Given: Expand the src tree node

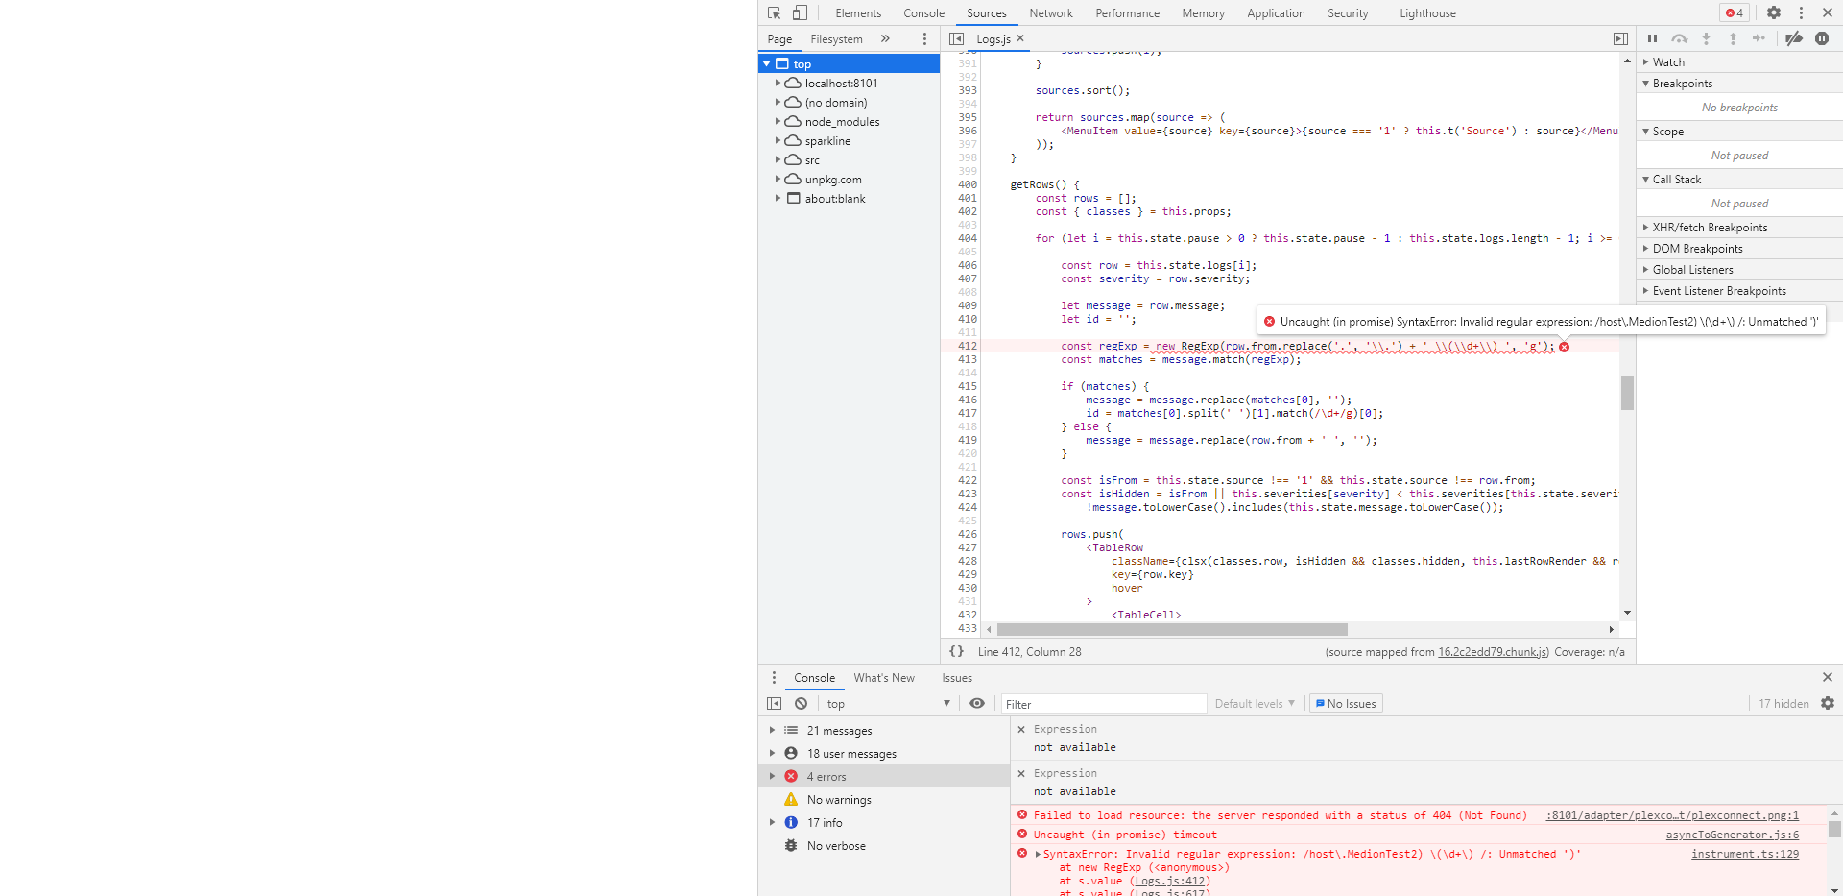Looking at the screenshot, I should point(778,160).
